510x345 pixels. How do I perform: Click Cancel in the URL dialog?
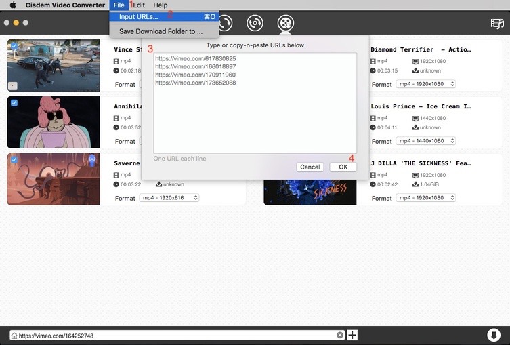[x=310, y=167]
